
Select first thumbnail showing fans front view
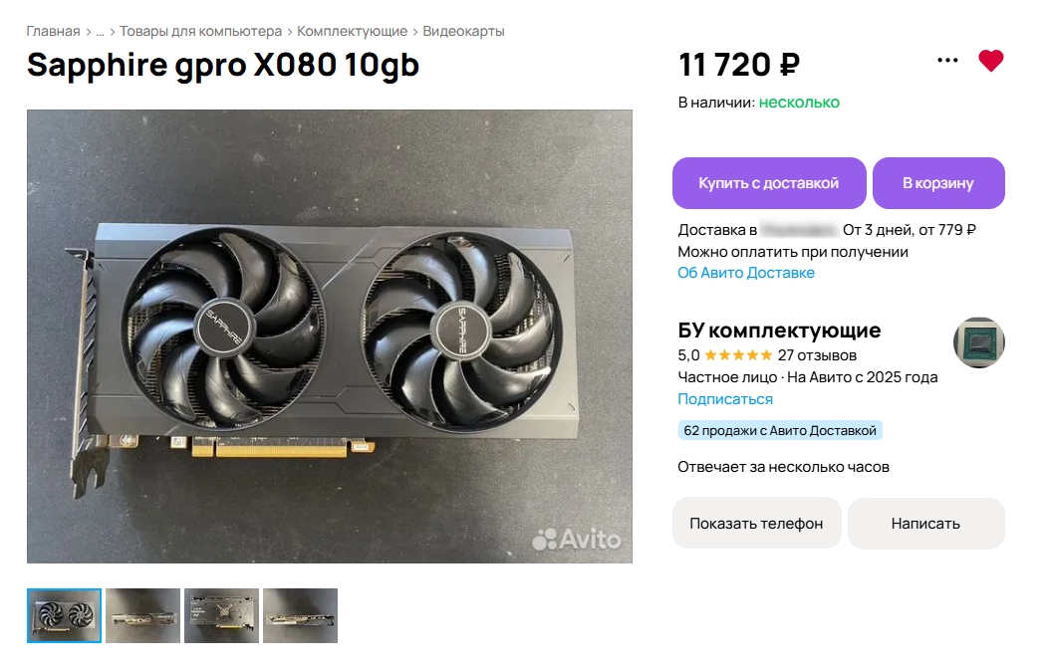point(64,615)
